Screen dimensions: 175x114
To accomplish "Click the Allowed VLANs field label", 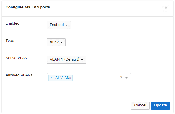I will (x=19, y=75).
